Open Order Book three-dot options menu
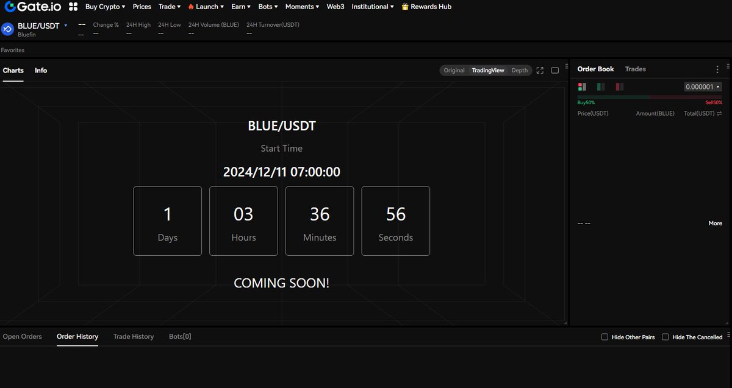The width and height of the screenshot is (732, 388). (x=717, y=69)
